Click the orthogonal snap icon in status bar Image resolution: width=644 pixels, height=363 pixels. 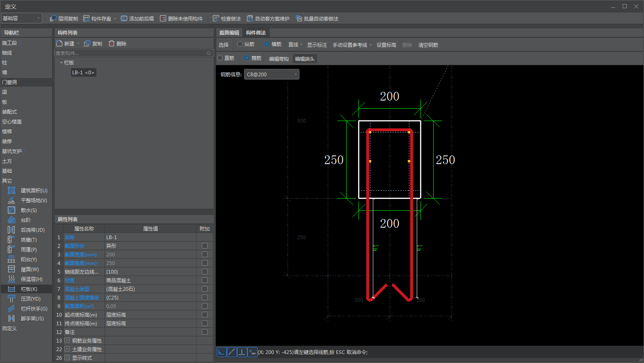[x=222, y=352]
